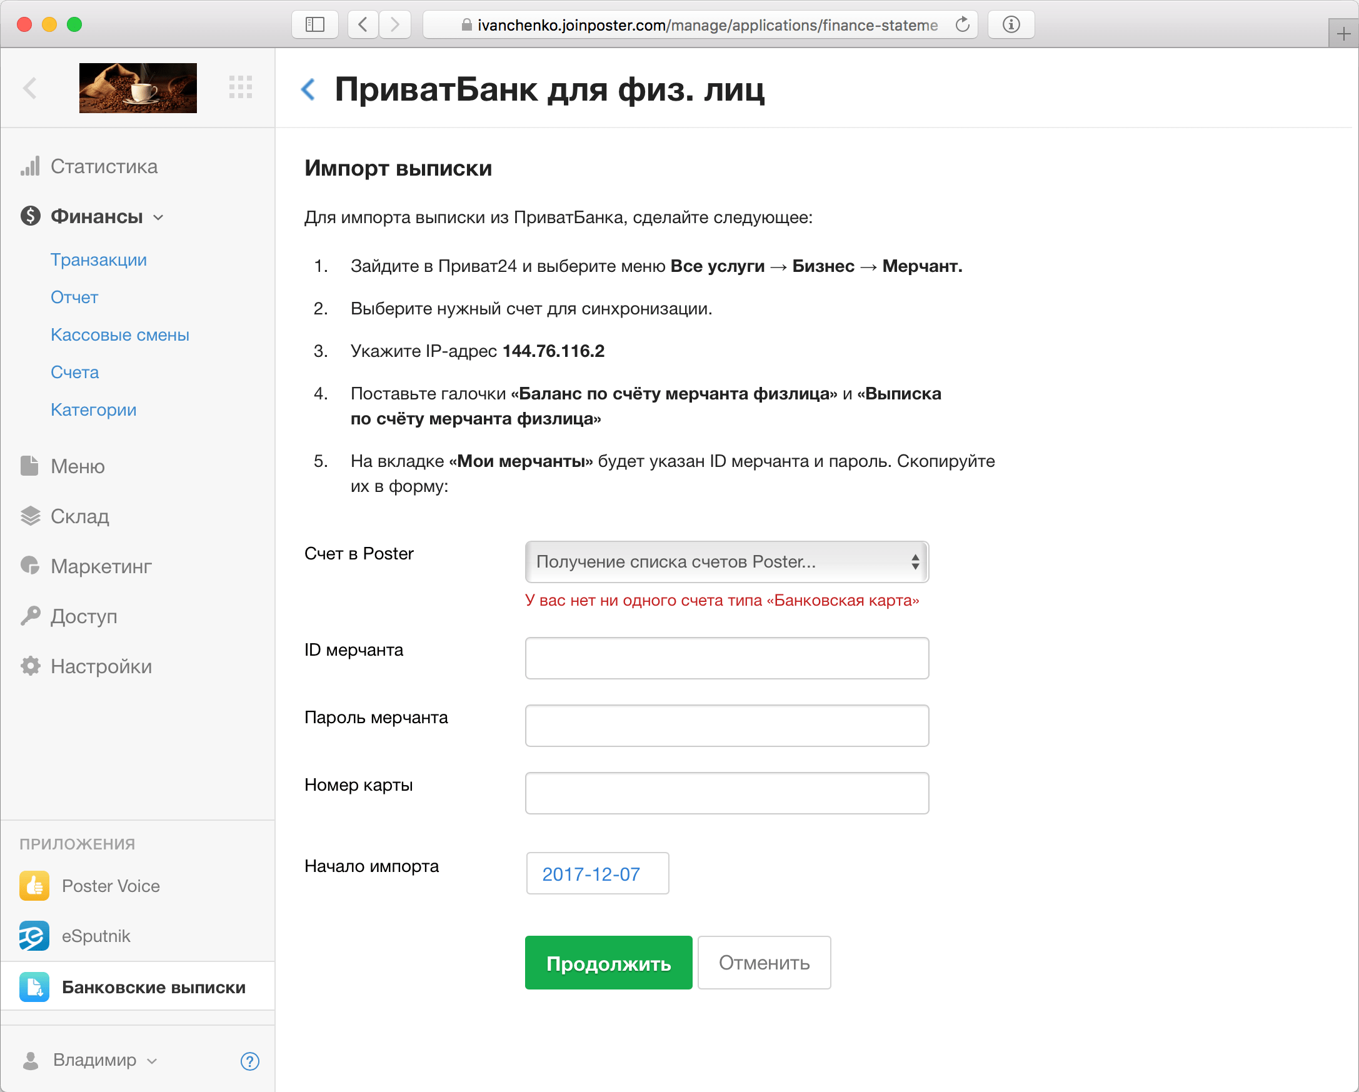Expand the Владимир user menu
Viewport: 1359px width, 1092px height.
(104, 1060)
